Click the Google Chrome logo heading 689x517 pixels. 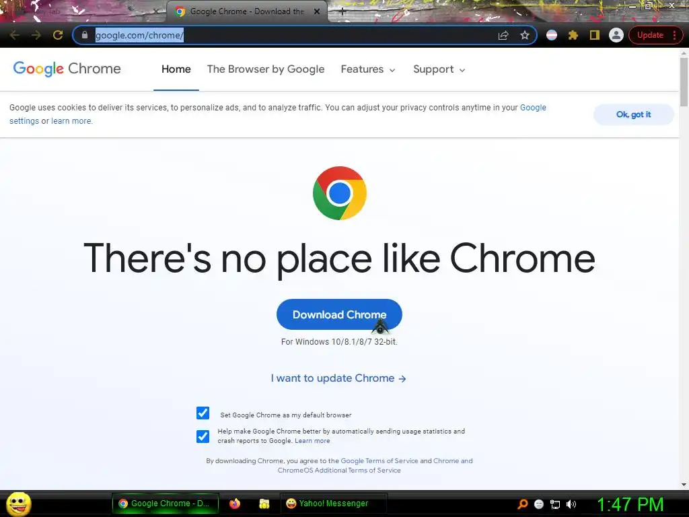coord(67,69)
